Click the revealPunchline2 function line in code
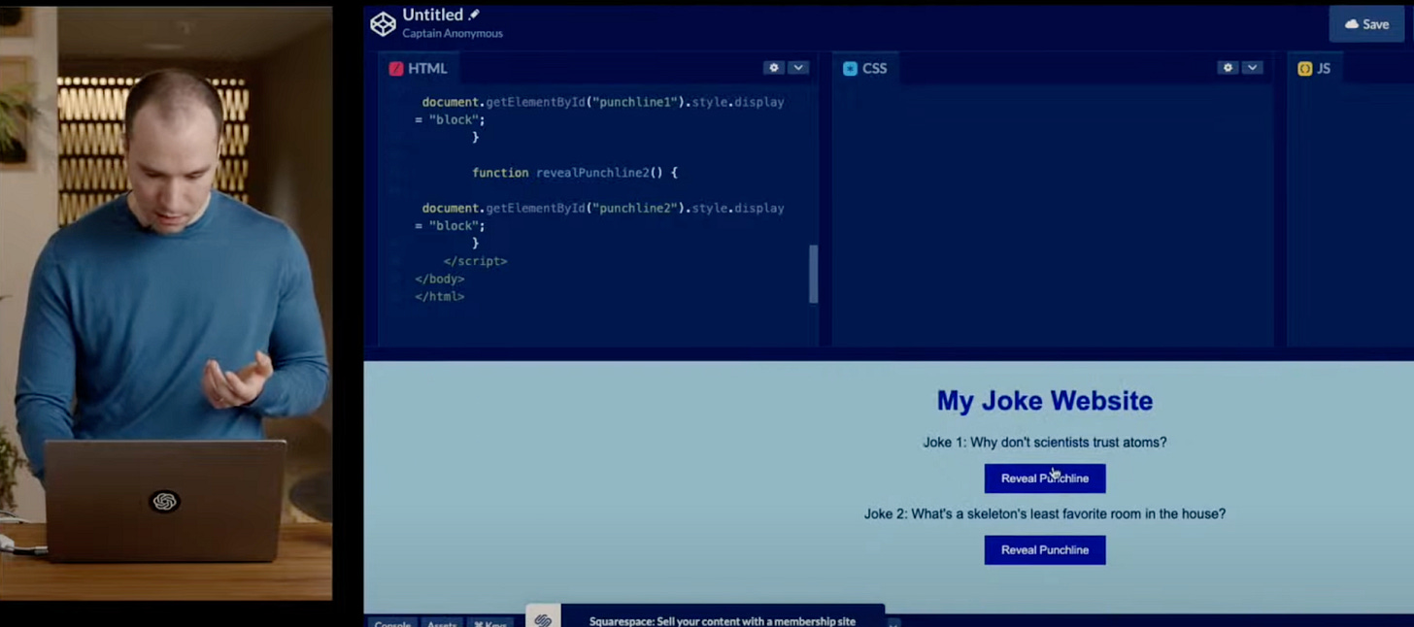Image resolution: width=1414 pixels, height=627 pixels. point(574,173)
